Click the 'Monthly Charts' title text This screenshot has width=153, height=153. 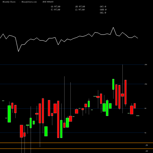(x=9, y=2)
